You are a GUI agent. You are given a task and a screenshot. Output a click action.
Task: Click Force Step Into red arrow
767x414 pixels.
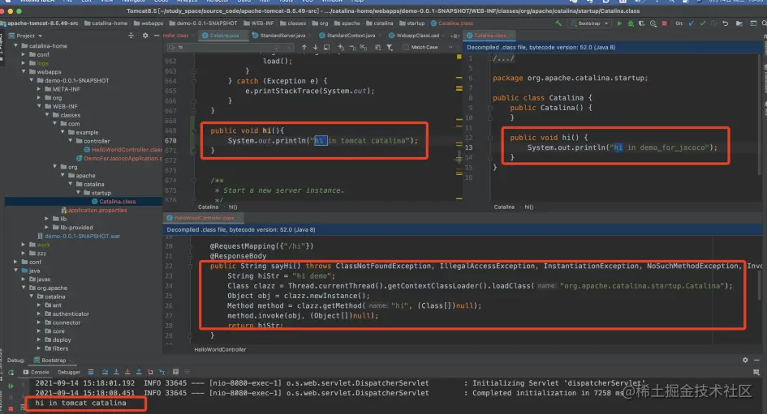coord(127,372)
